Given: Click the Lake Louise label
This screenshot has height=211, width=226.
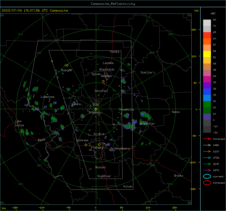Looking at the screenshot, I should coord(19,123).
